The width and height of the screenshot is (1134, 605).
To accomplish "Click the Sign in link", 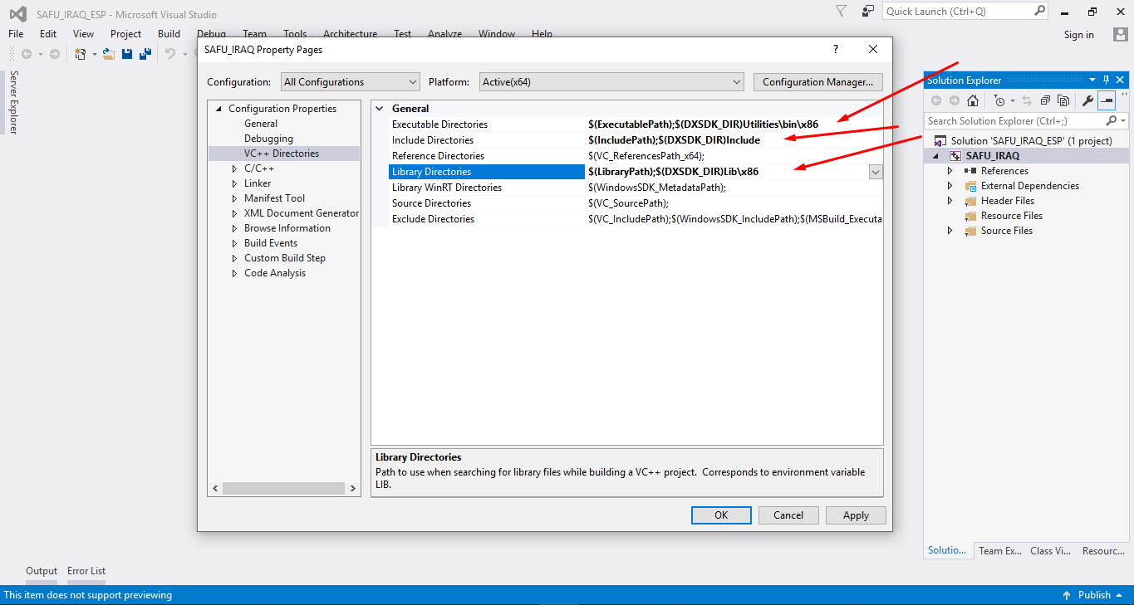I will 1079,35.
